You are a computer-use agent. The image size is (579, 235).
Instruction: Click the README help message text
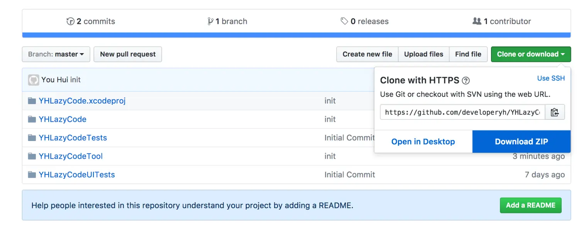point(192,206)
